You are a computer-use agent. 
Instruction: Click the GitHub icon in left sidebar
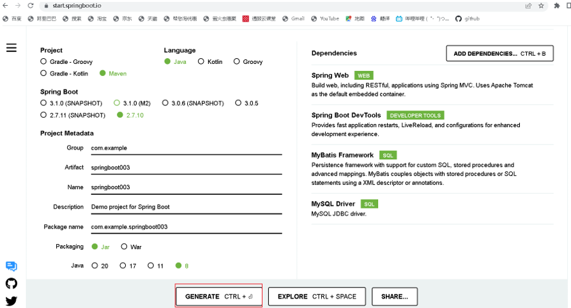(11, 283)
